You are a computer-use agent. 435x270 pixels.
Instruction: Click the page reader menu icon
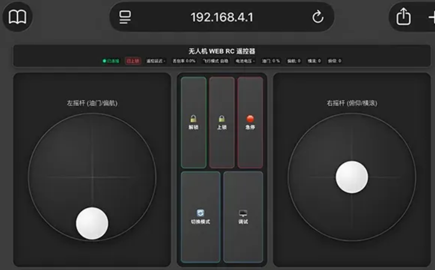125,18
